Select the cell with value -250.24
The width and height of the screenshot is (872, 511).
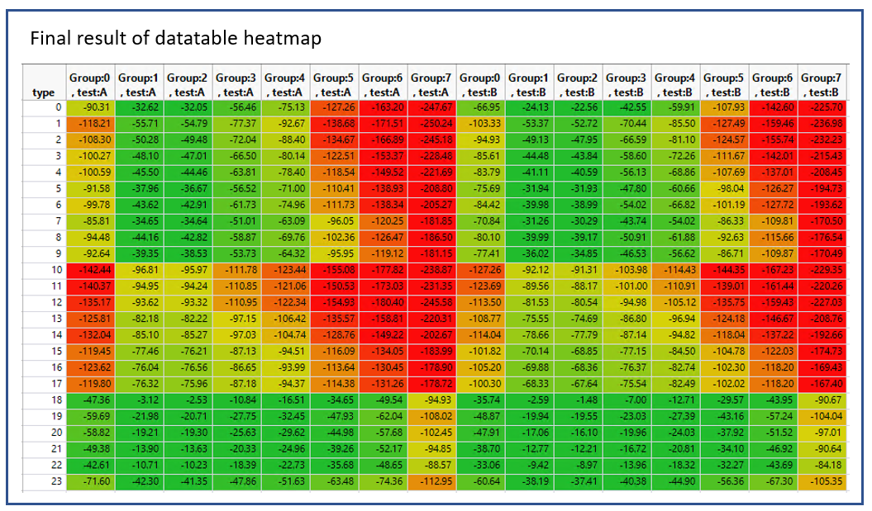click(x=432, y=124)
